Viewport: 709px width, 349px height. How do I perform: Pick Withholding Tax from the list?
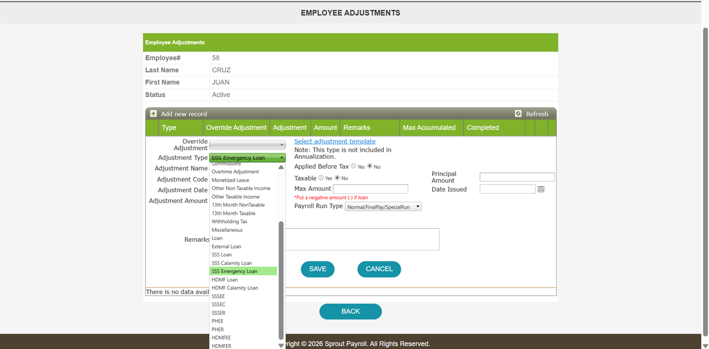243,222
